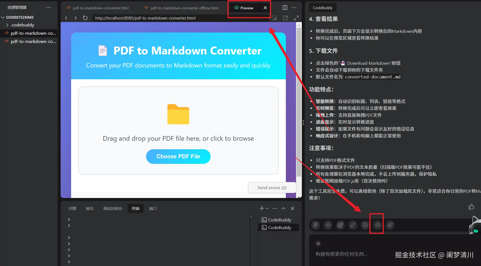Maximize the terminal panel with the up chevron

pos(283,208)
